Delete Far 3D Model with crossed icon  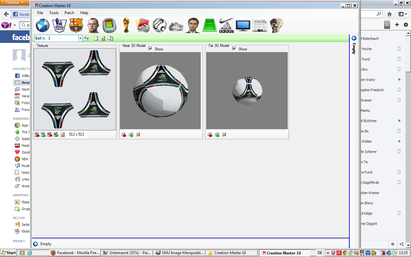[x=224, y=135]
